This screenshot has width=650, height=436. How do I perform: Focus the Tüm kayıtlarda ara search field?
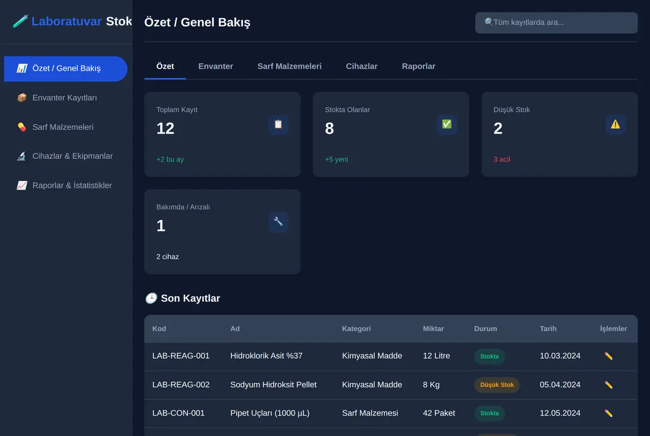coord(556,23)
